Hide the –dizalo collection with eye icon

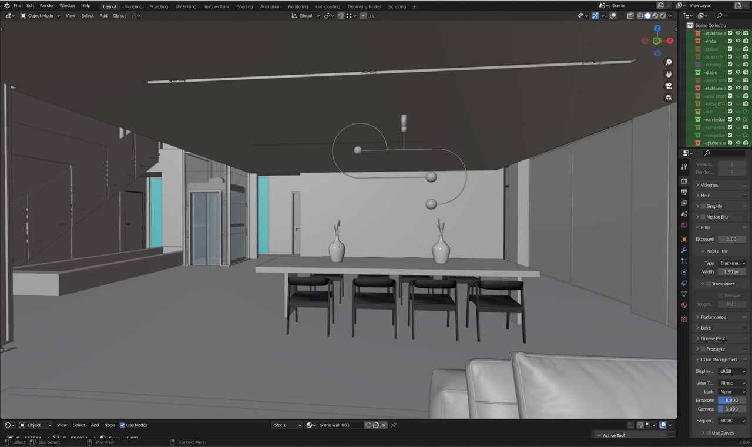pos(738,72)
